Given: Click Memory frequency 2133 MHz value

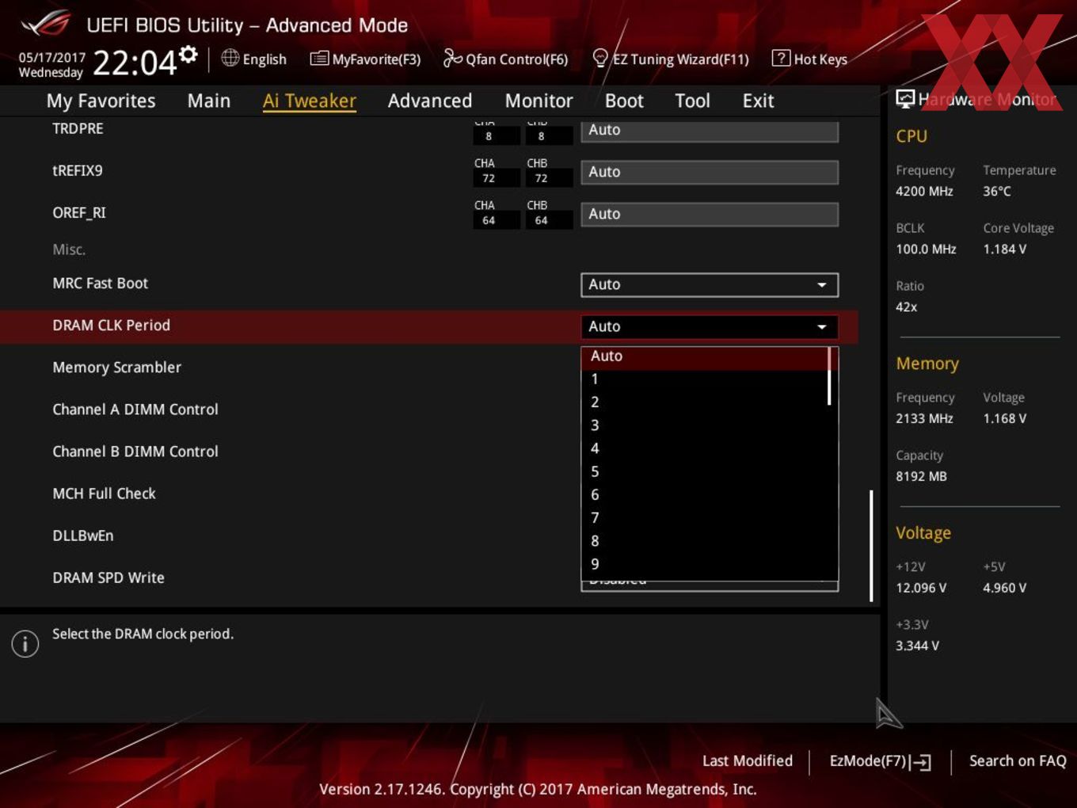Looking at the screenshot, I should [x=924, y=418].
